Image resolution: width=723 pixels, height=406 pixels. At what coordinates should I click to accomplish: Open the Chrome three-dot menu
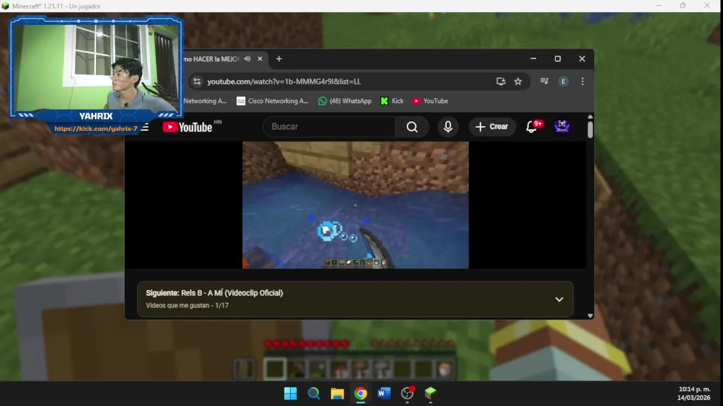pyautogui.click(x=582, y=81)
